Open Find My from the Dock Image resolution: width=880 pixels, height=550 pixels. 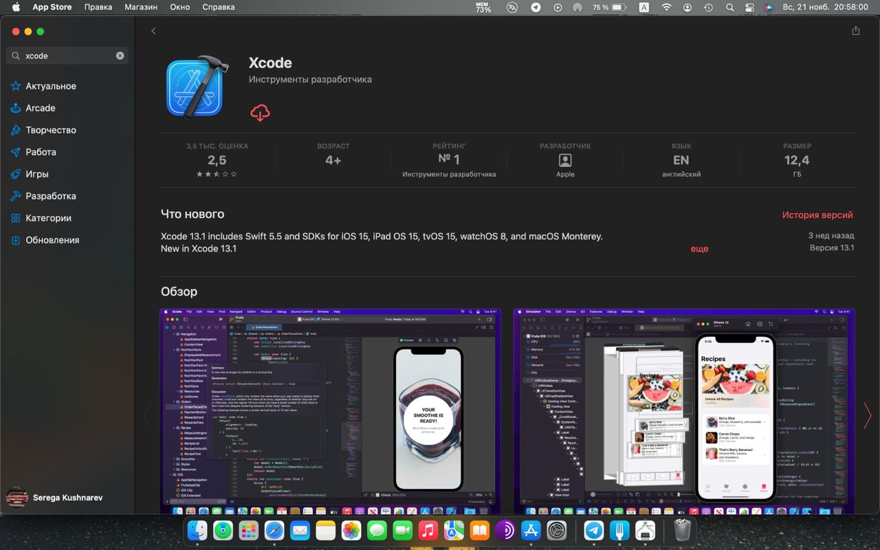pos(223,530)
